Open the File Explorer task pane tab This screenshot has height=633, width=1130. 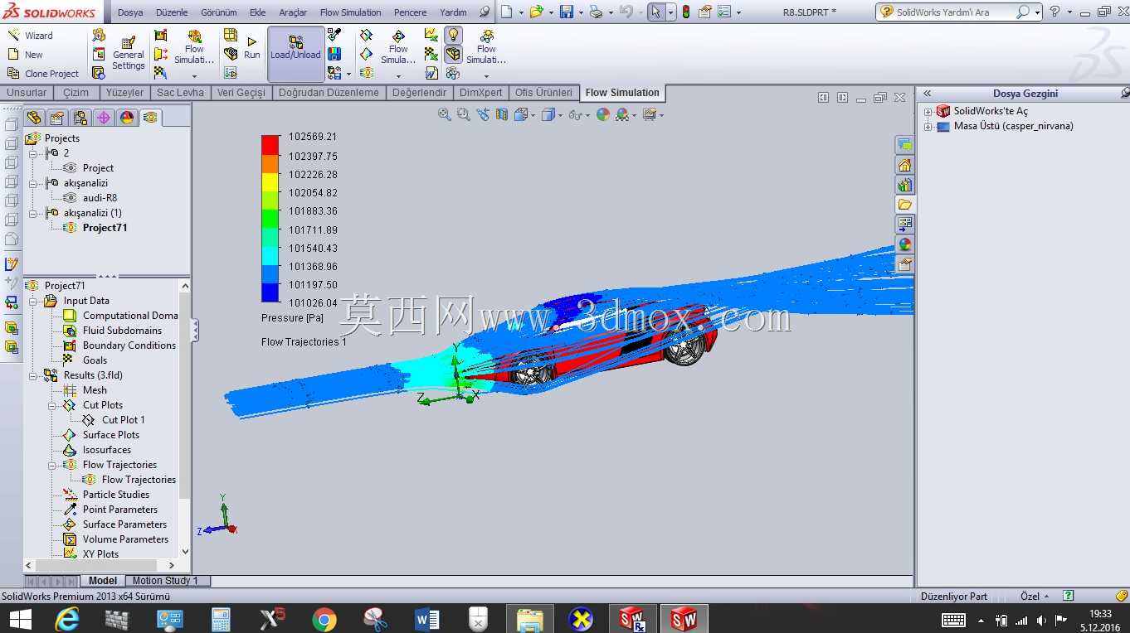(x=905, y=205)
